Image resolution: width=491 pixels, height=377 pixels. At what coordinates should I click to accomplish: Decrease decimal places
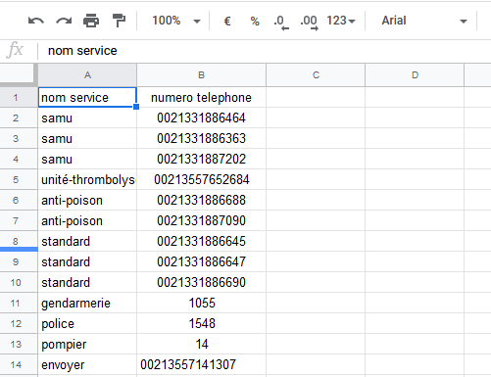(x=281, y=22)
